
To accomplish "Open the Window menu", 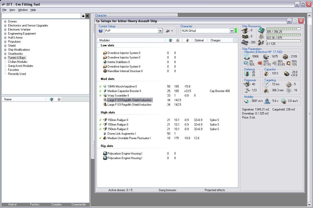I will click(23, 10).
